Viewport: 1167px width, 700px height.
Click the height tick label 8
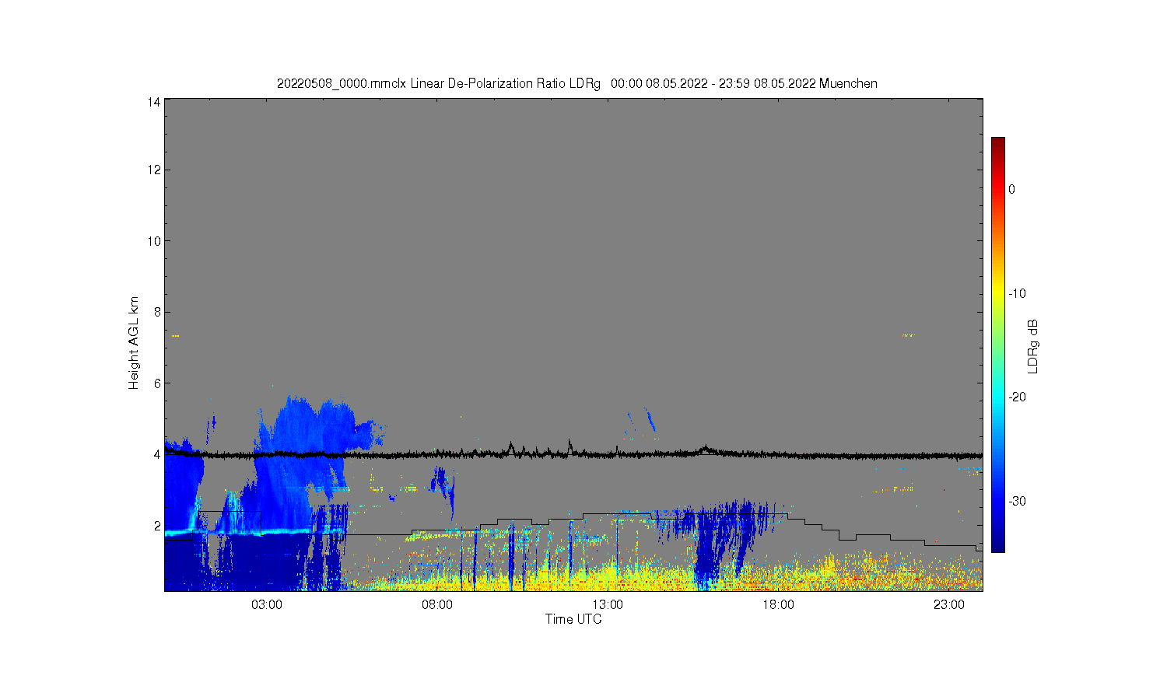[157, 312]
